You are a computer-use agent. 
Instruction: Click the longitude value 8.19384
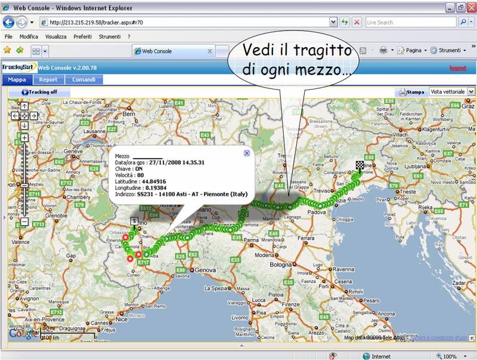(x=156, y=188)
